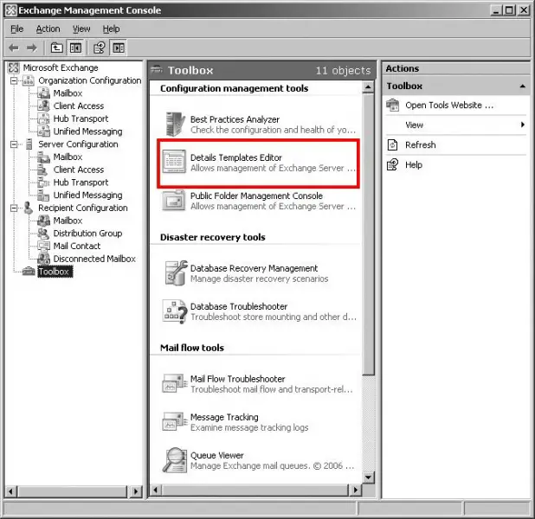Select Hub Transport under Organization Configuration
Image resolution: width=535 pixels, height=519 pixels.
click(81, 119)
